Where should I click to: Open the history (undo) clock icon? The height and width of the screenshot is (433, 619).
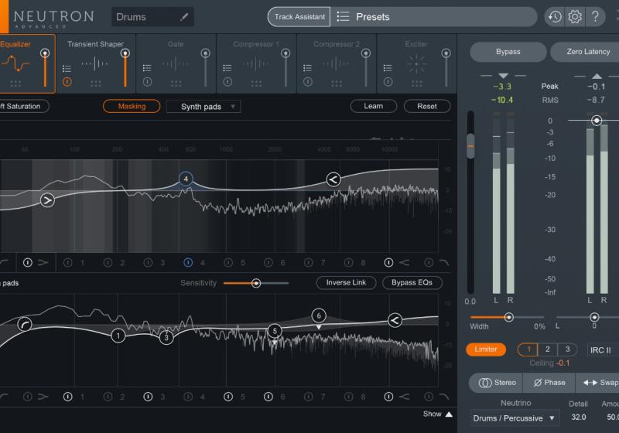pyautogui.click(x=555, y=17)
